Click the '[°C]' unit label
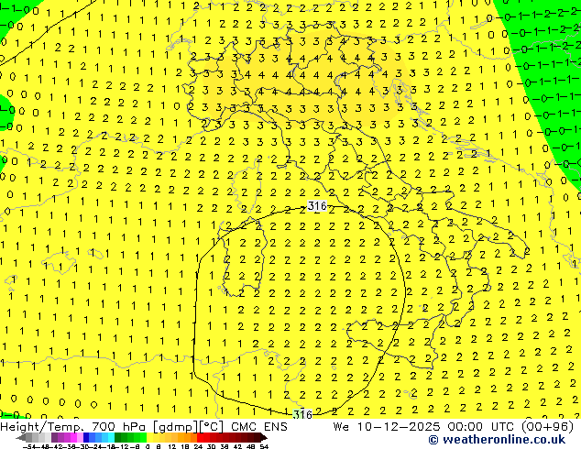Viewport: 581px width, 449px height. coord(211,426)
